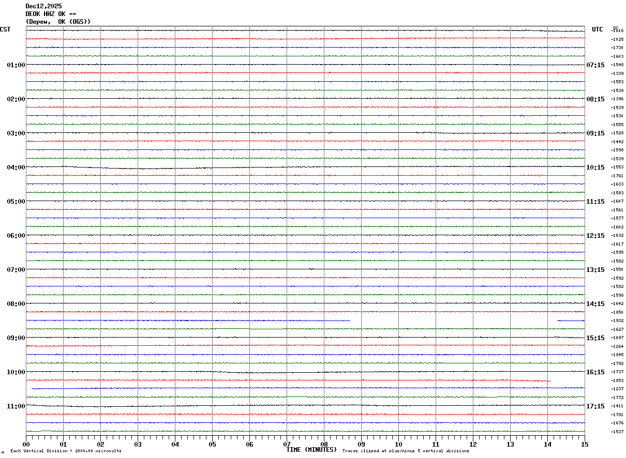Click the DC offset value '-1627'
The width and height of the screenshot is (626, 458).
pyautogui.click(x=617, y=329)
